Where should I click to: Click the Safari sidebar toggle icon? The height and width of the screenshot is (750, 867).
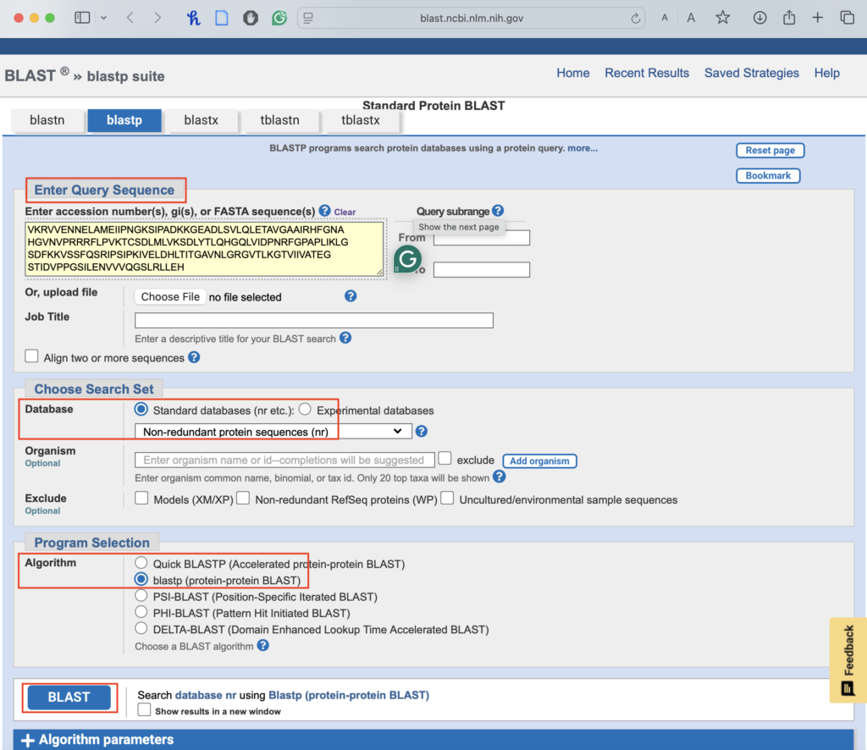pyautogui.click(x=82, y=18)
